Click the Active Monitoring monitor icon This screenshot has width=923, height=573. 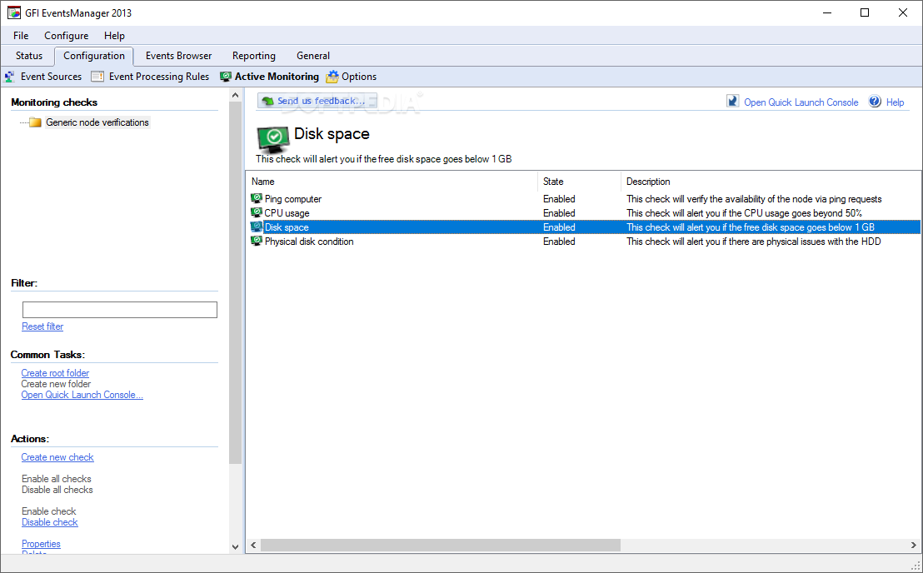[x=226, y=77]
